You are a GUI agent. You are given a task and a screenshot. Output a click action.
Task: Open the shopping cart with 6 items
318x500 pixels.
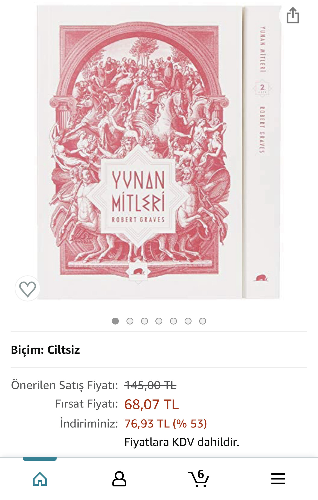(x=199, y=478)
